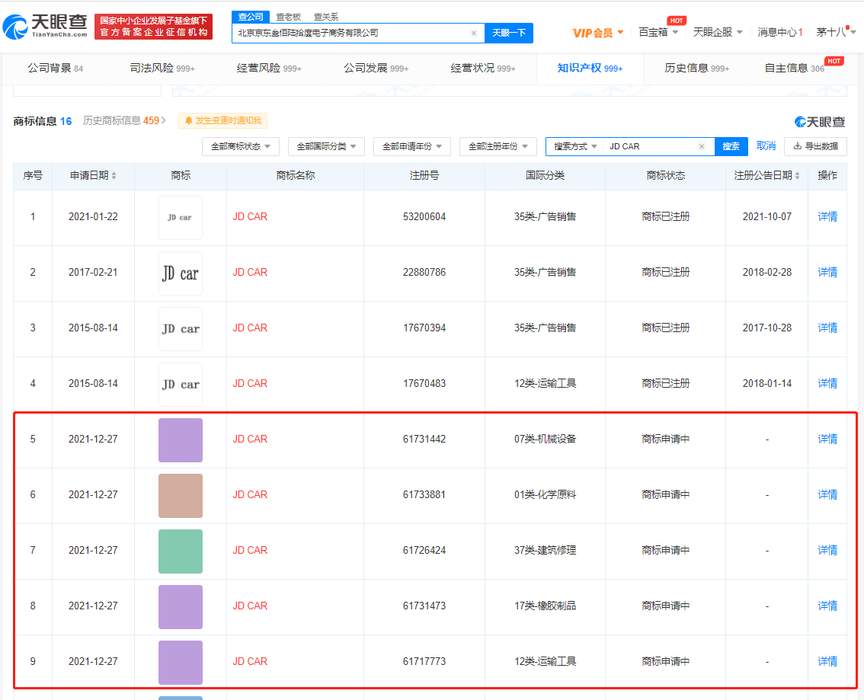864x700 pixels.
Task: Switch to 经营风险 tab
Action: pyautogui.click(x=269, y=69)
